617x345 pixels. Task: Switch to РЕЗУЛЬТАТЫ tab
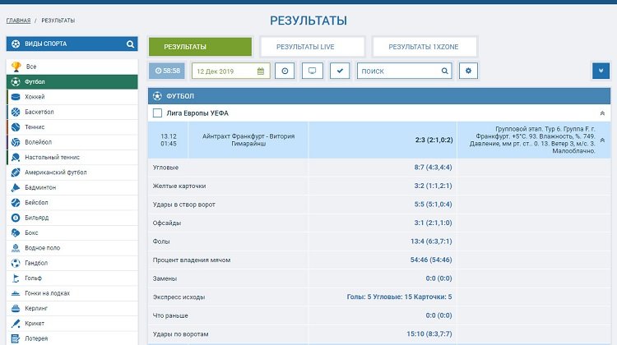200,47
